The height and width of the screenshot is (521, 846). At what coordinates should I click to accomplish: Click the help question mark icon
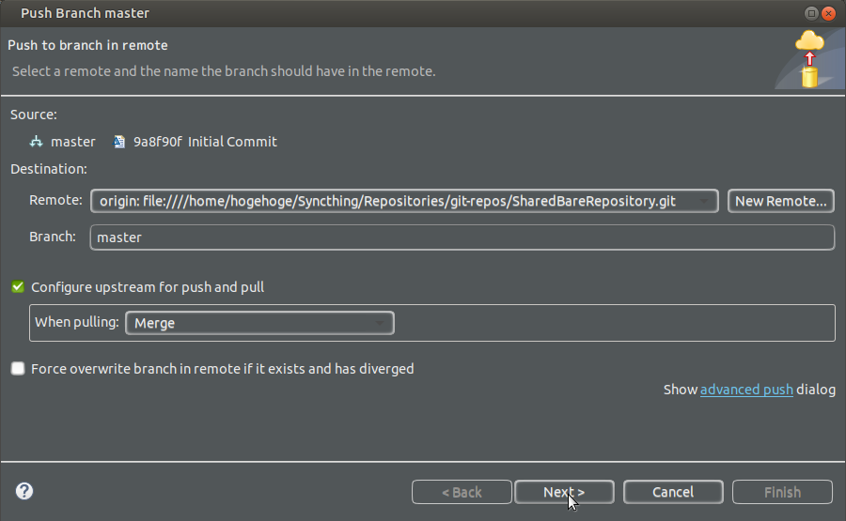point(24,491)
